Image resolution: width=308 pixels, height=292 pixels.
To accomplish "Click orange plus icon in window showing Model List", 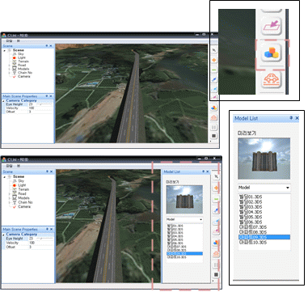I will coord(216,188).
